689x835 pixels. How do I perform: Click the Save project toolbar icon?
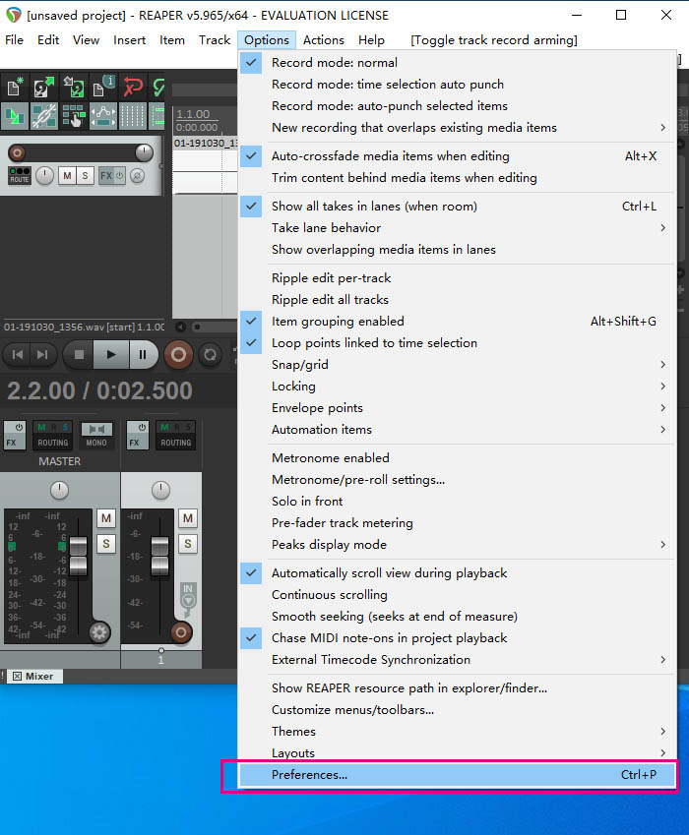tap(74, 87)
